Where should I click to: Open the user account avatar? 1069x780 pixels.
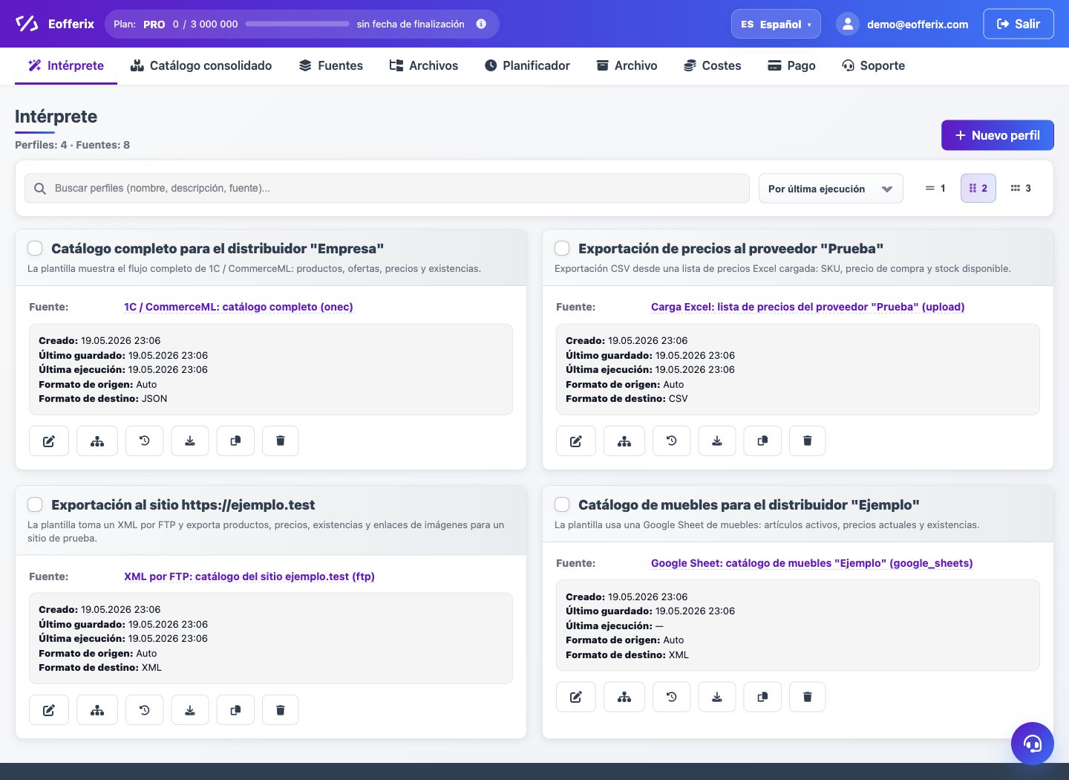(848, 24)
